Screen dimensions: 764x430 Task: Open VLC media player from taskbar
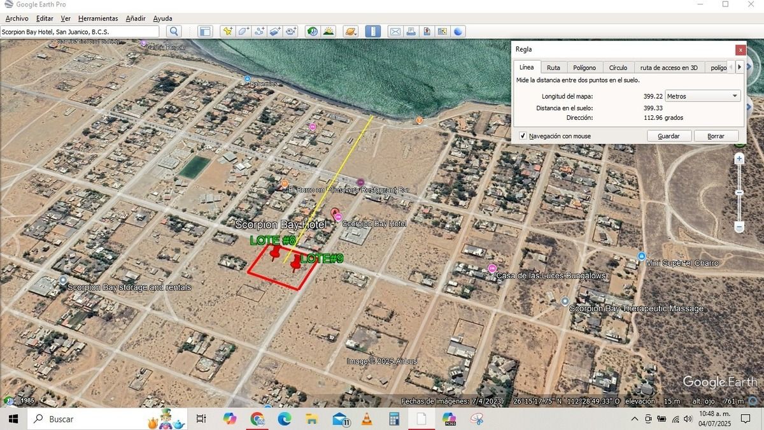click(x=367, y=419)
